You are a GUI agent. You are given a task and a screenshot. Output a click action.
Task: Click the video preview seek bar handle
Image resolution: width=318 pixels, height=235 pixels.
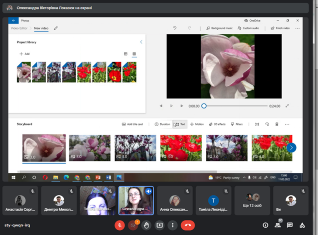(204, 106)
